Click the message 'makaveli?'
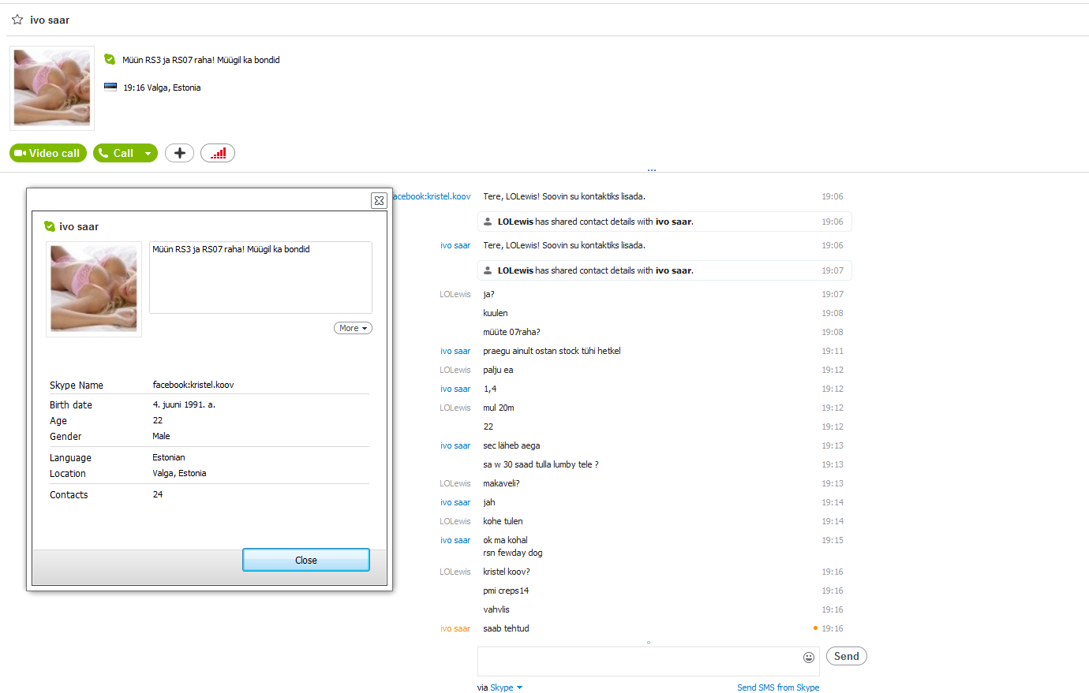Viewport: 1089px width, 693px height. click(x=501, y=483)
